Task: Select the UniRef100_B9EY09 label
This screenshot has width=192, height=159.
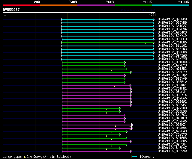Action: (x=172, y=79)
